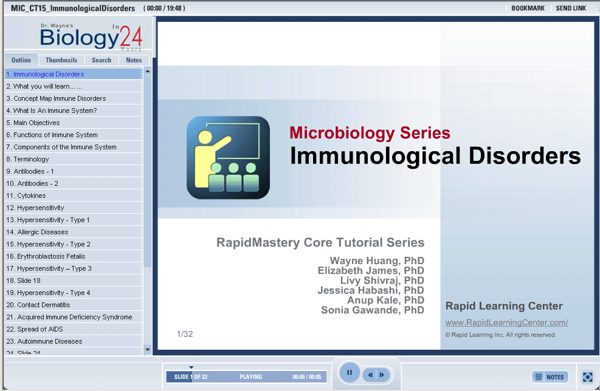This screenshot has width=600, height=391.
Task: Advance to the next slide
Action: (382, 375)
